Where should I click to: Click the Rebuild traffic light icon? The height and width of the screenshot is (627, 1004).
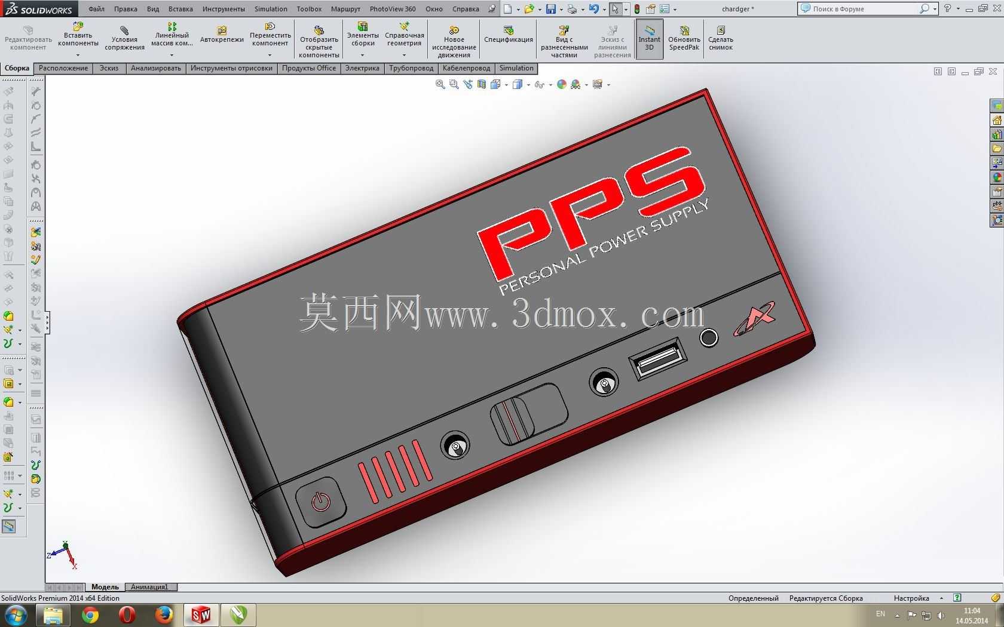coord(637,9)
